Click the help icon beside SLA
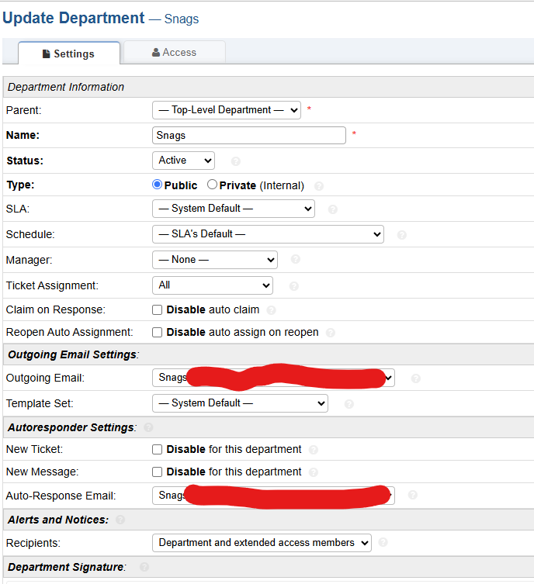Image resolution: width=534 pixels, height=584 pixels. tap(333, 209)
